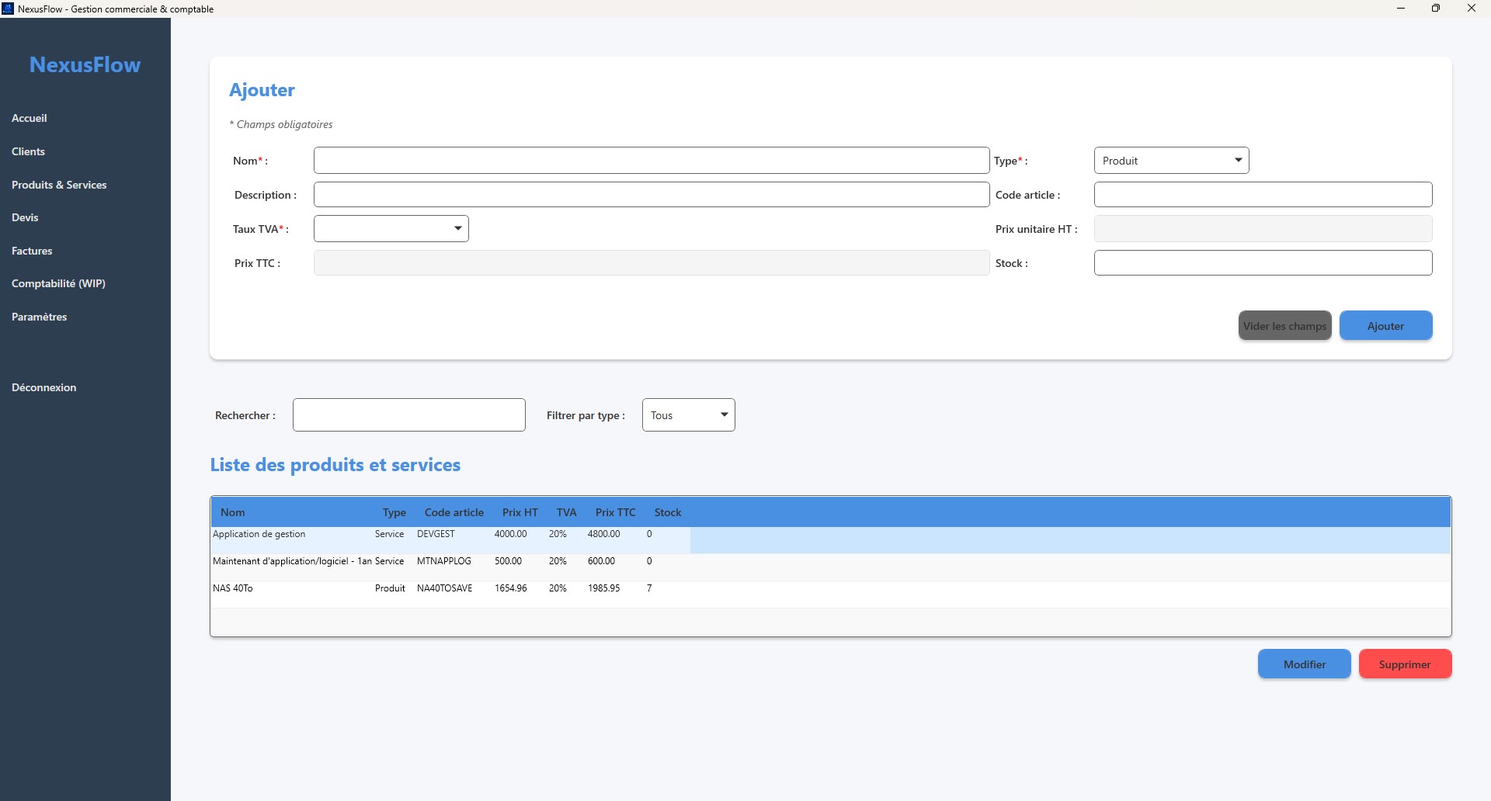Click the DEVGEST code cell
This screenshot has height=801, width=1491.
436,534
